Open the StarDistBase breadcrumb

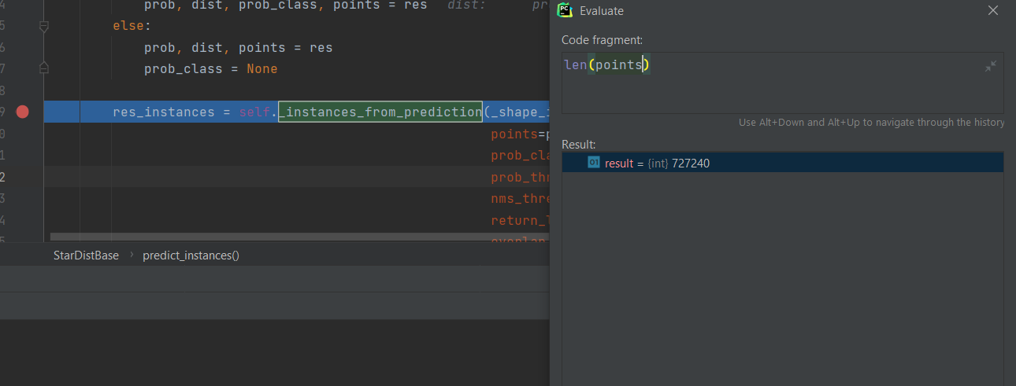pos(86,255)
